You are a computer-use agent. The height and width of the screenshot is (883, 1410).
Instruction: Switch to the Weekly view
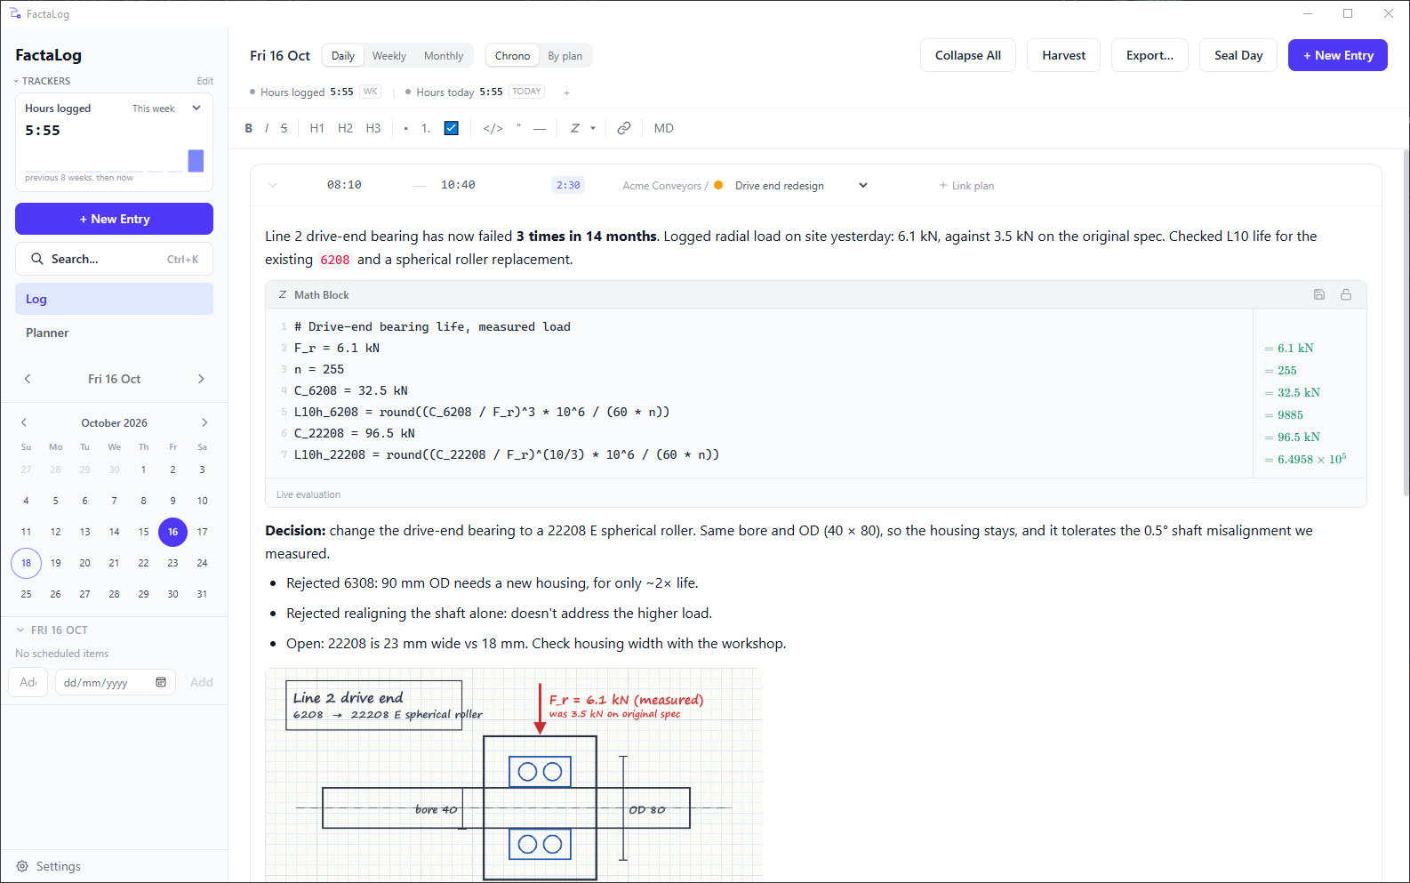pos(389,55)
